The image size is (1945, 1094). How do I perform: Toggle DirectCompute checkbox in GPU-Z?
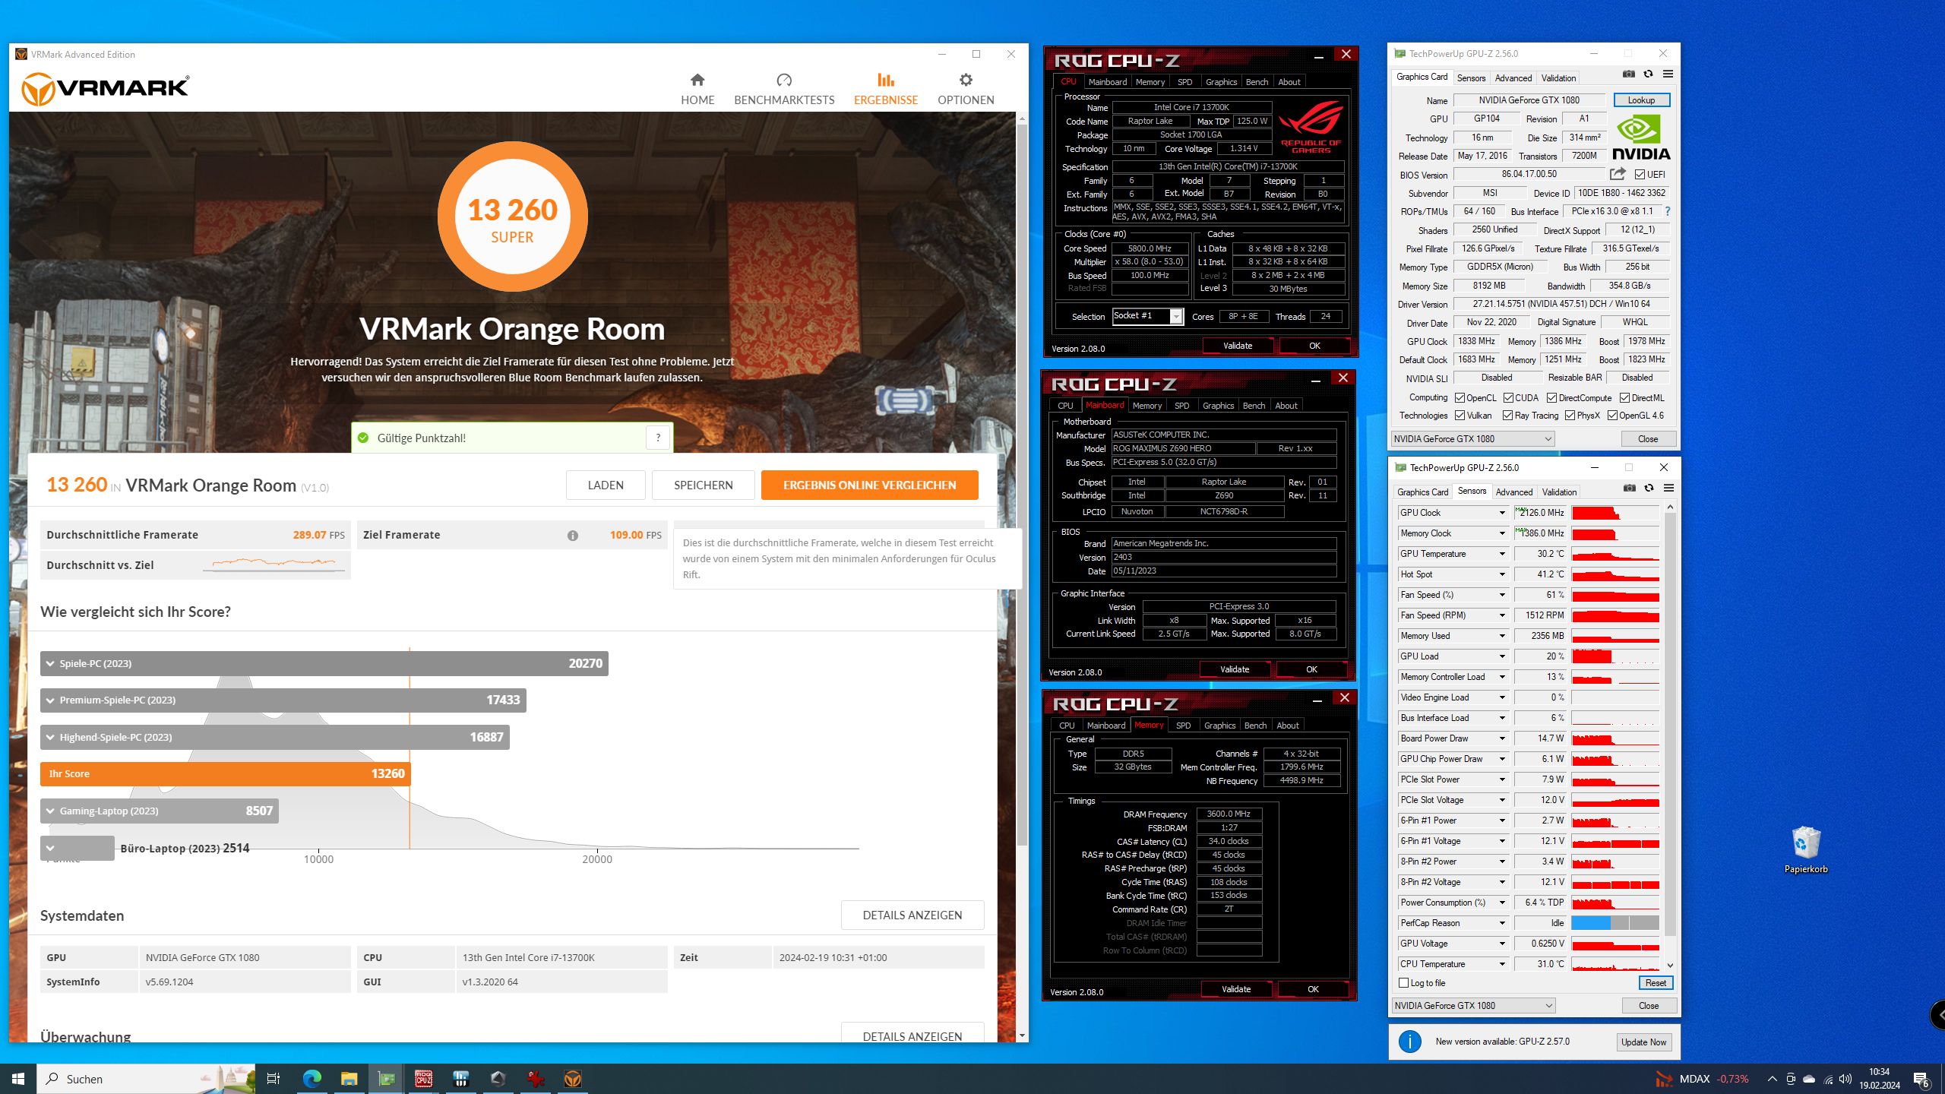tap(1551, 398)
